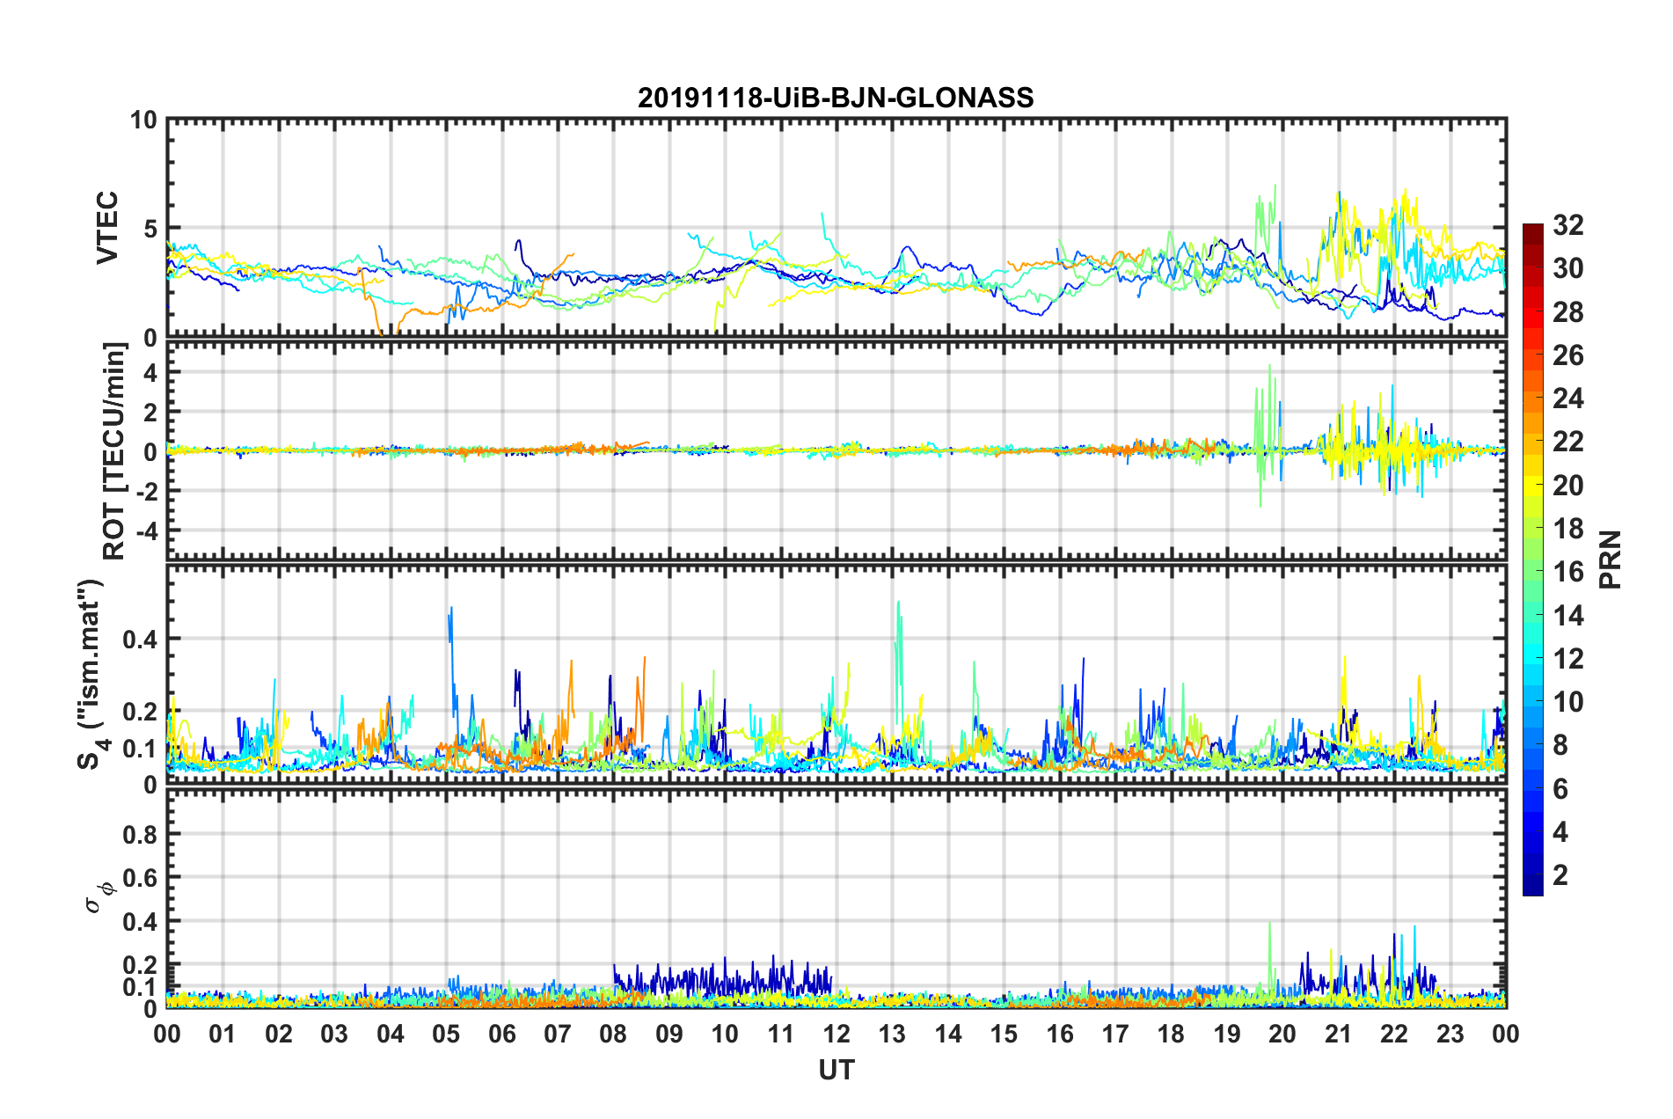Click x-axis tick label 18
The image size is (1673, 1119).
[1171, 1034]
